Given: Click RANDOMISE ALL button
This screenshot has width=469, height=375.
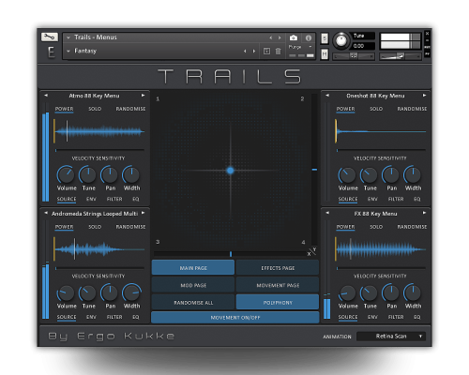Looking at the screenshot, I should pos(193,303).
